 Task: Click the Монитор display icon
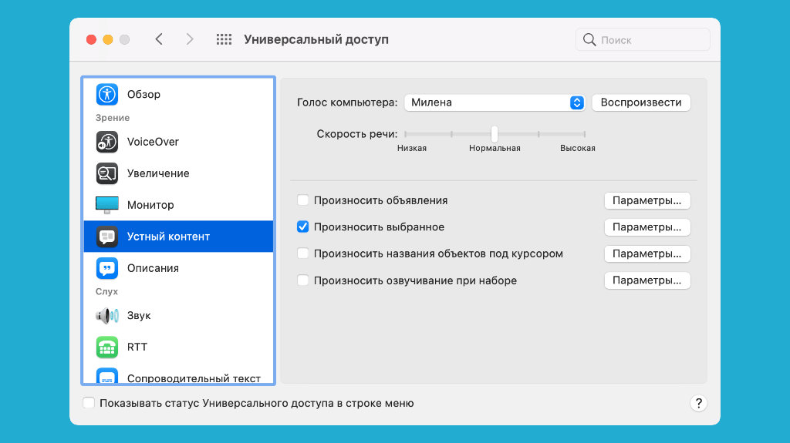[107, 205]
